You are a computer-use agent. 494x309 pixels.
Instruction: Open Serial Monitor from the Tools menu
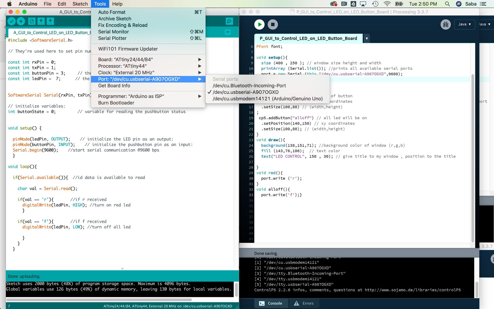[x=148, y=32]
